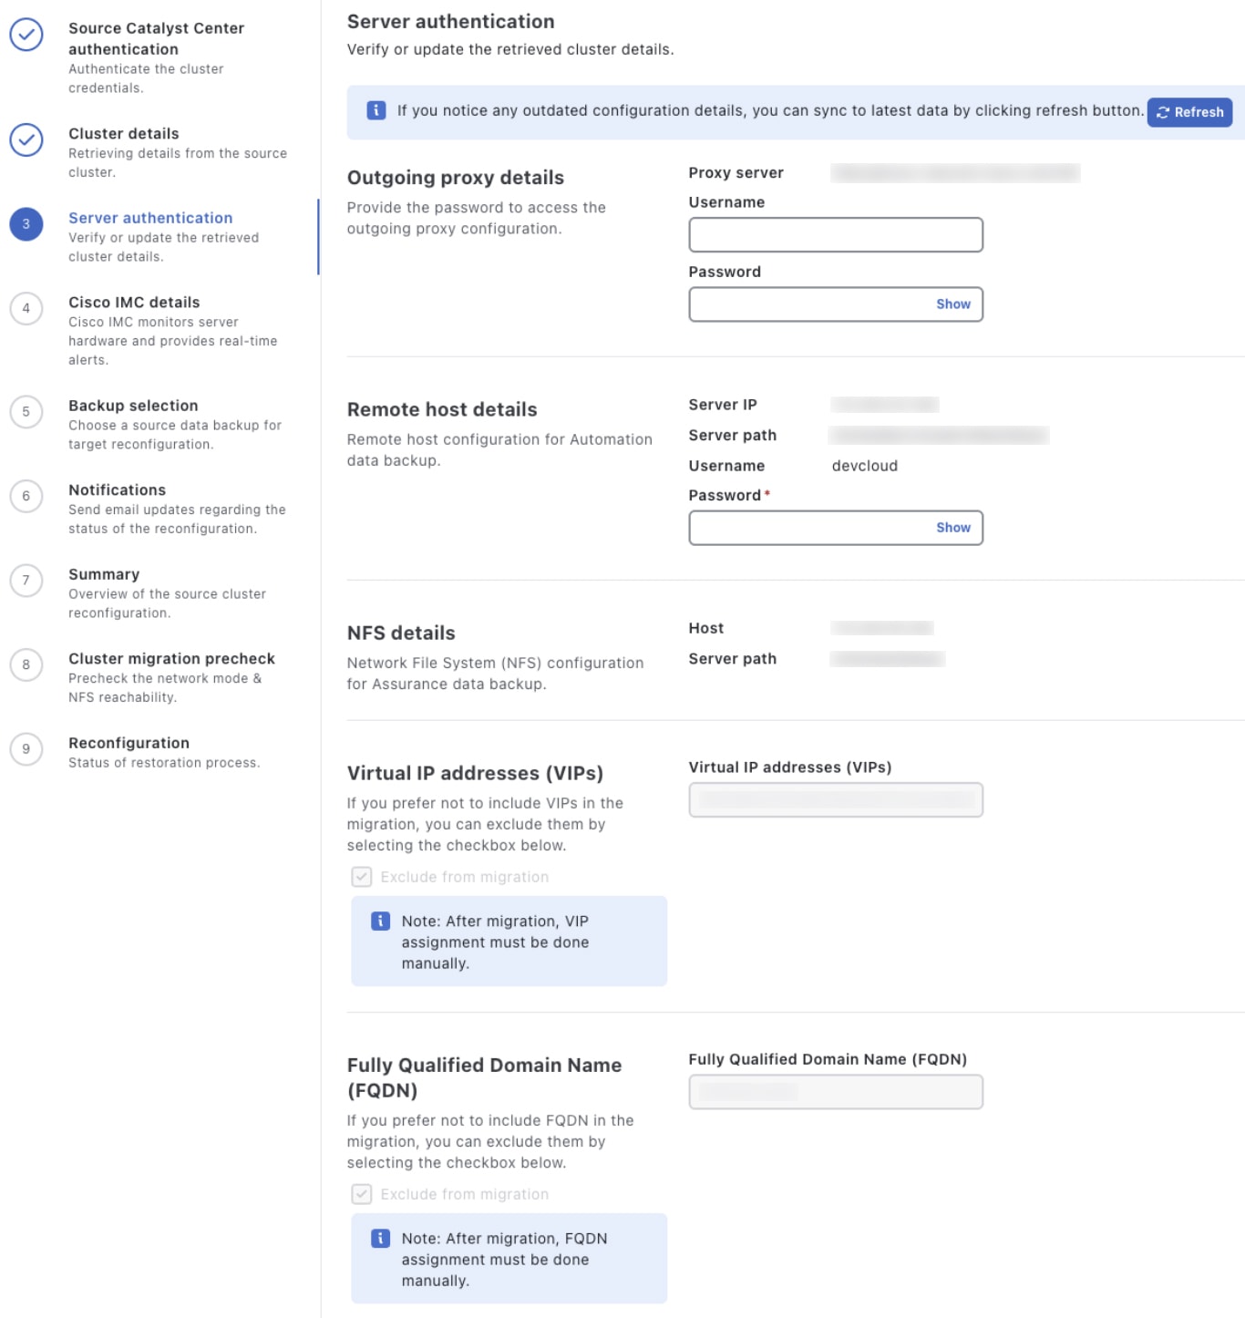Click the step 8 Cluster migration precheck circle
Image resolution: width=1245 pixels, height=1318 pixels.
(26, 664)
